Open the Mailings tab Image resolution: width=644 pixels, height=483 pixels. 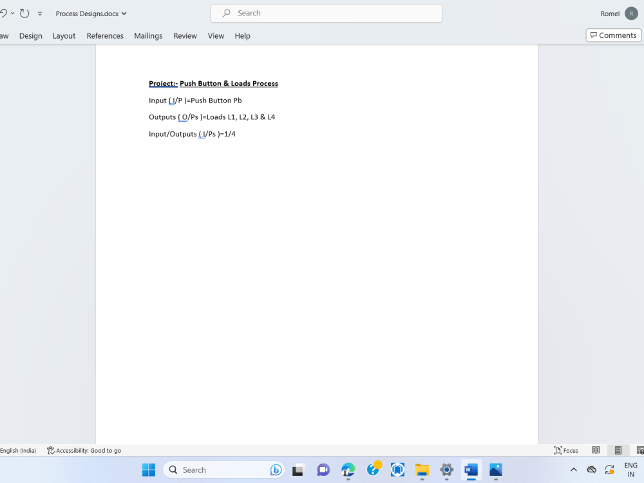[147, 35]
